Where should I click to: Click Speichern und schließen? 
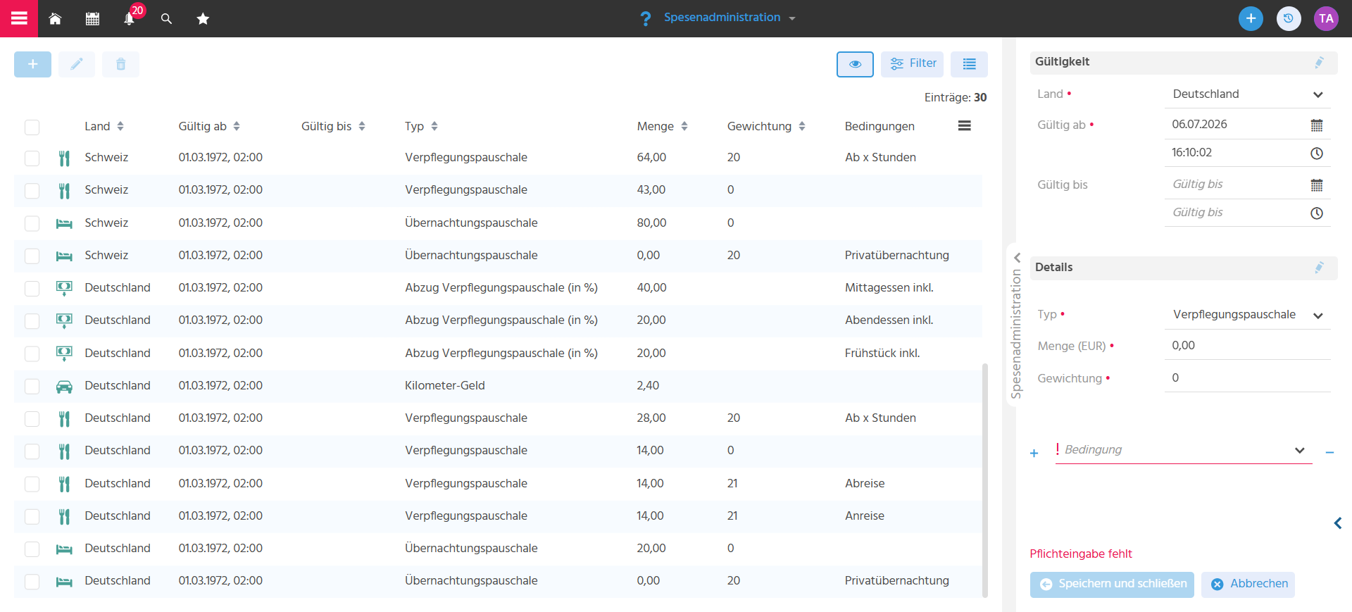point(1112,585)
